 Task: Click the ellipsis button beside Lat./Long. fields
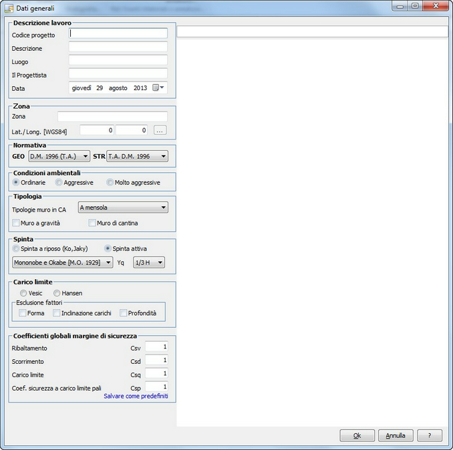click(x=160, y=131)
